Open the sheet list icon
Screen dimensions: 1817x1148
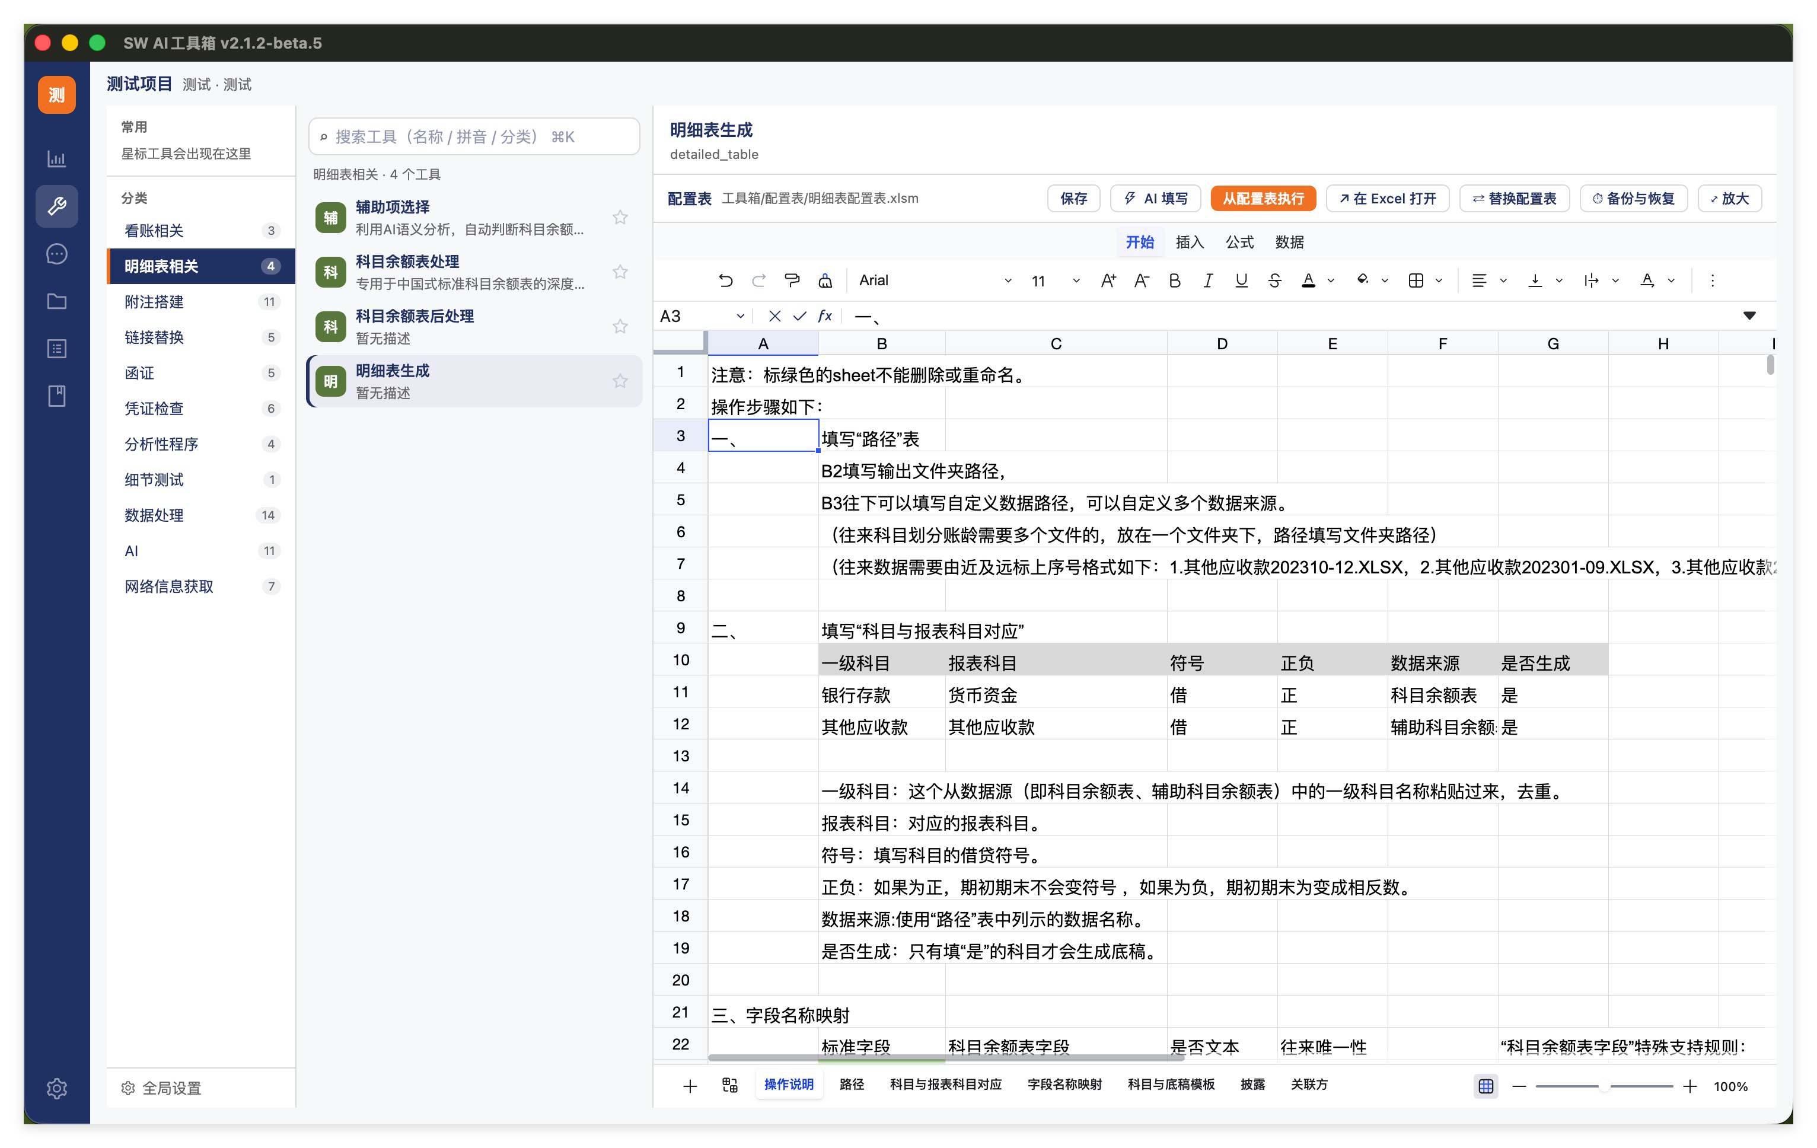[x=729, y=1085]
